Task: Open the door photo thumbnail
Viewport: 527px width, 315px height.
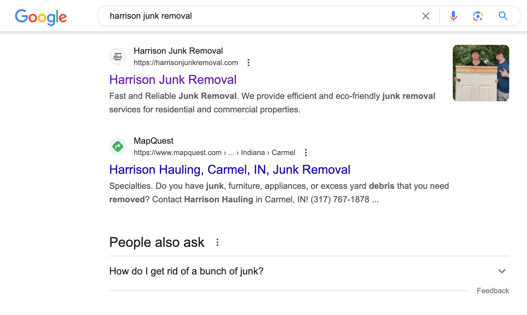Action: pyautogui.click(x=481, y=73)
